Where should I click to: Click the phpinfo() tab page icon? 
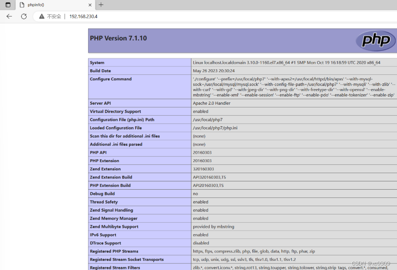[x=22, y=5]
